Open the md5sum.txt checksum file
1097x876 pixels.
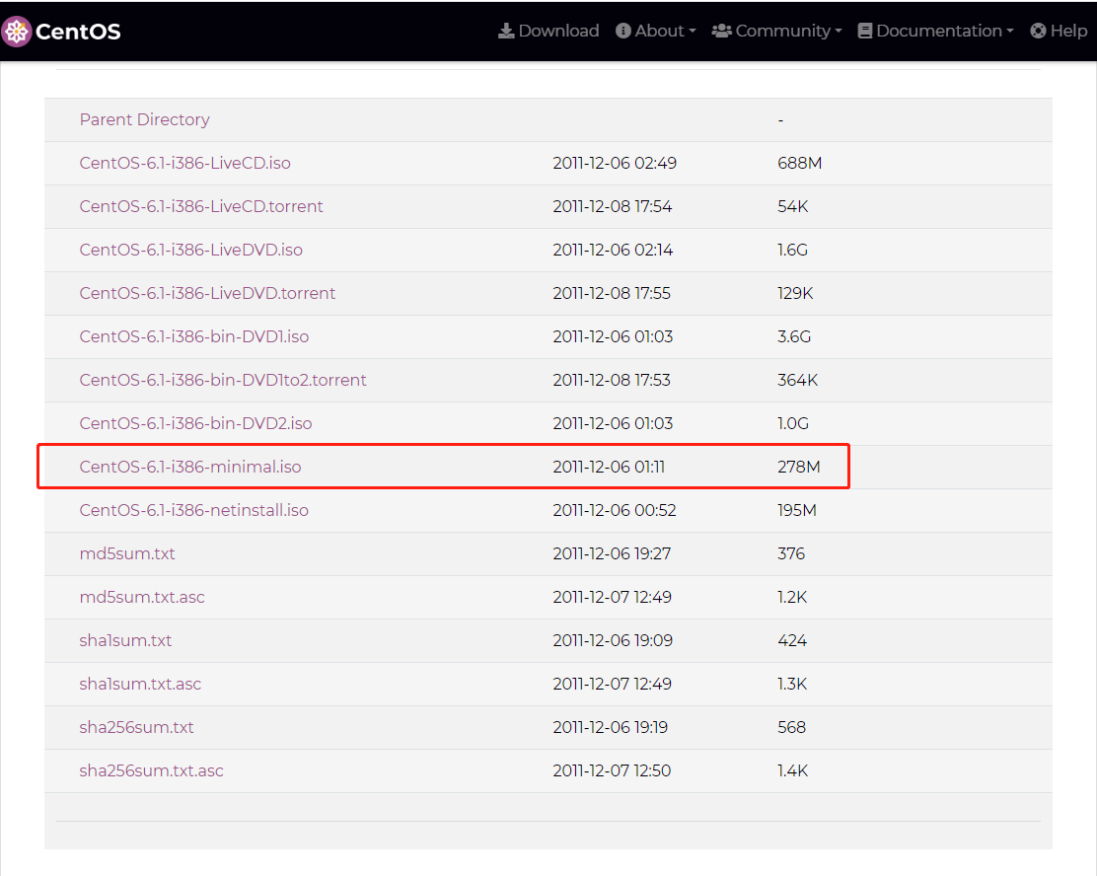pos(127,553)
